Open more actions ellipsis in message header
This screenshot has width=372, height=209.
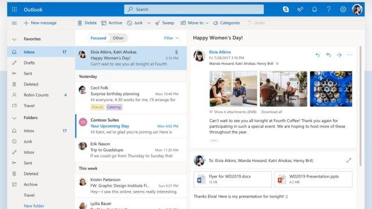click(349, 55)
